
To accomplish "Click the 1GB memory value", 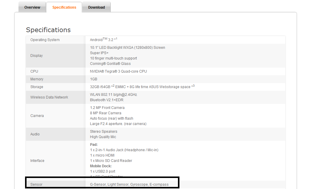I will (94, 79).
